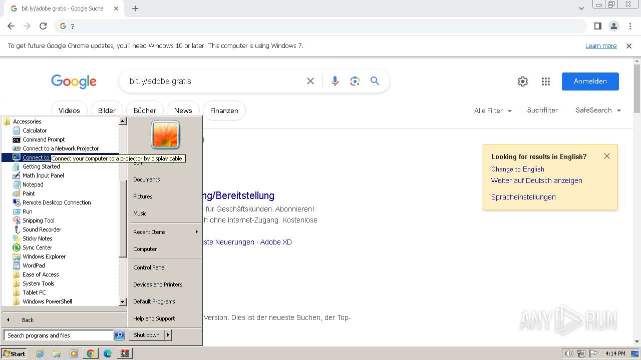The width and height of the screenshot is (641, 360).
Task: Click the volume icon in system tray
Action: [569, 353]
